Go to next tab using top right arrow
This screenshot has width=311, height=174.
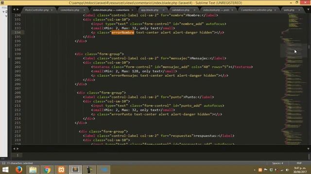pos(18,10)
